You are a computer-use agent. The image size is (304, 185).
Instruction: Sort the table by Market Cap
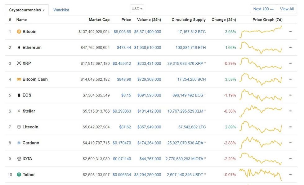[99, 19]
